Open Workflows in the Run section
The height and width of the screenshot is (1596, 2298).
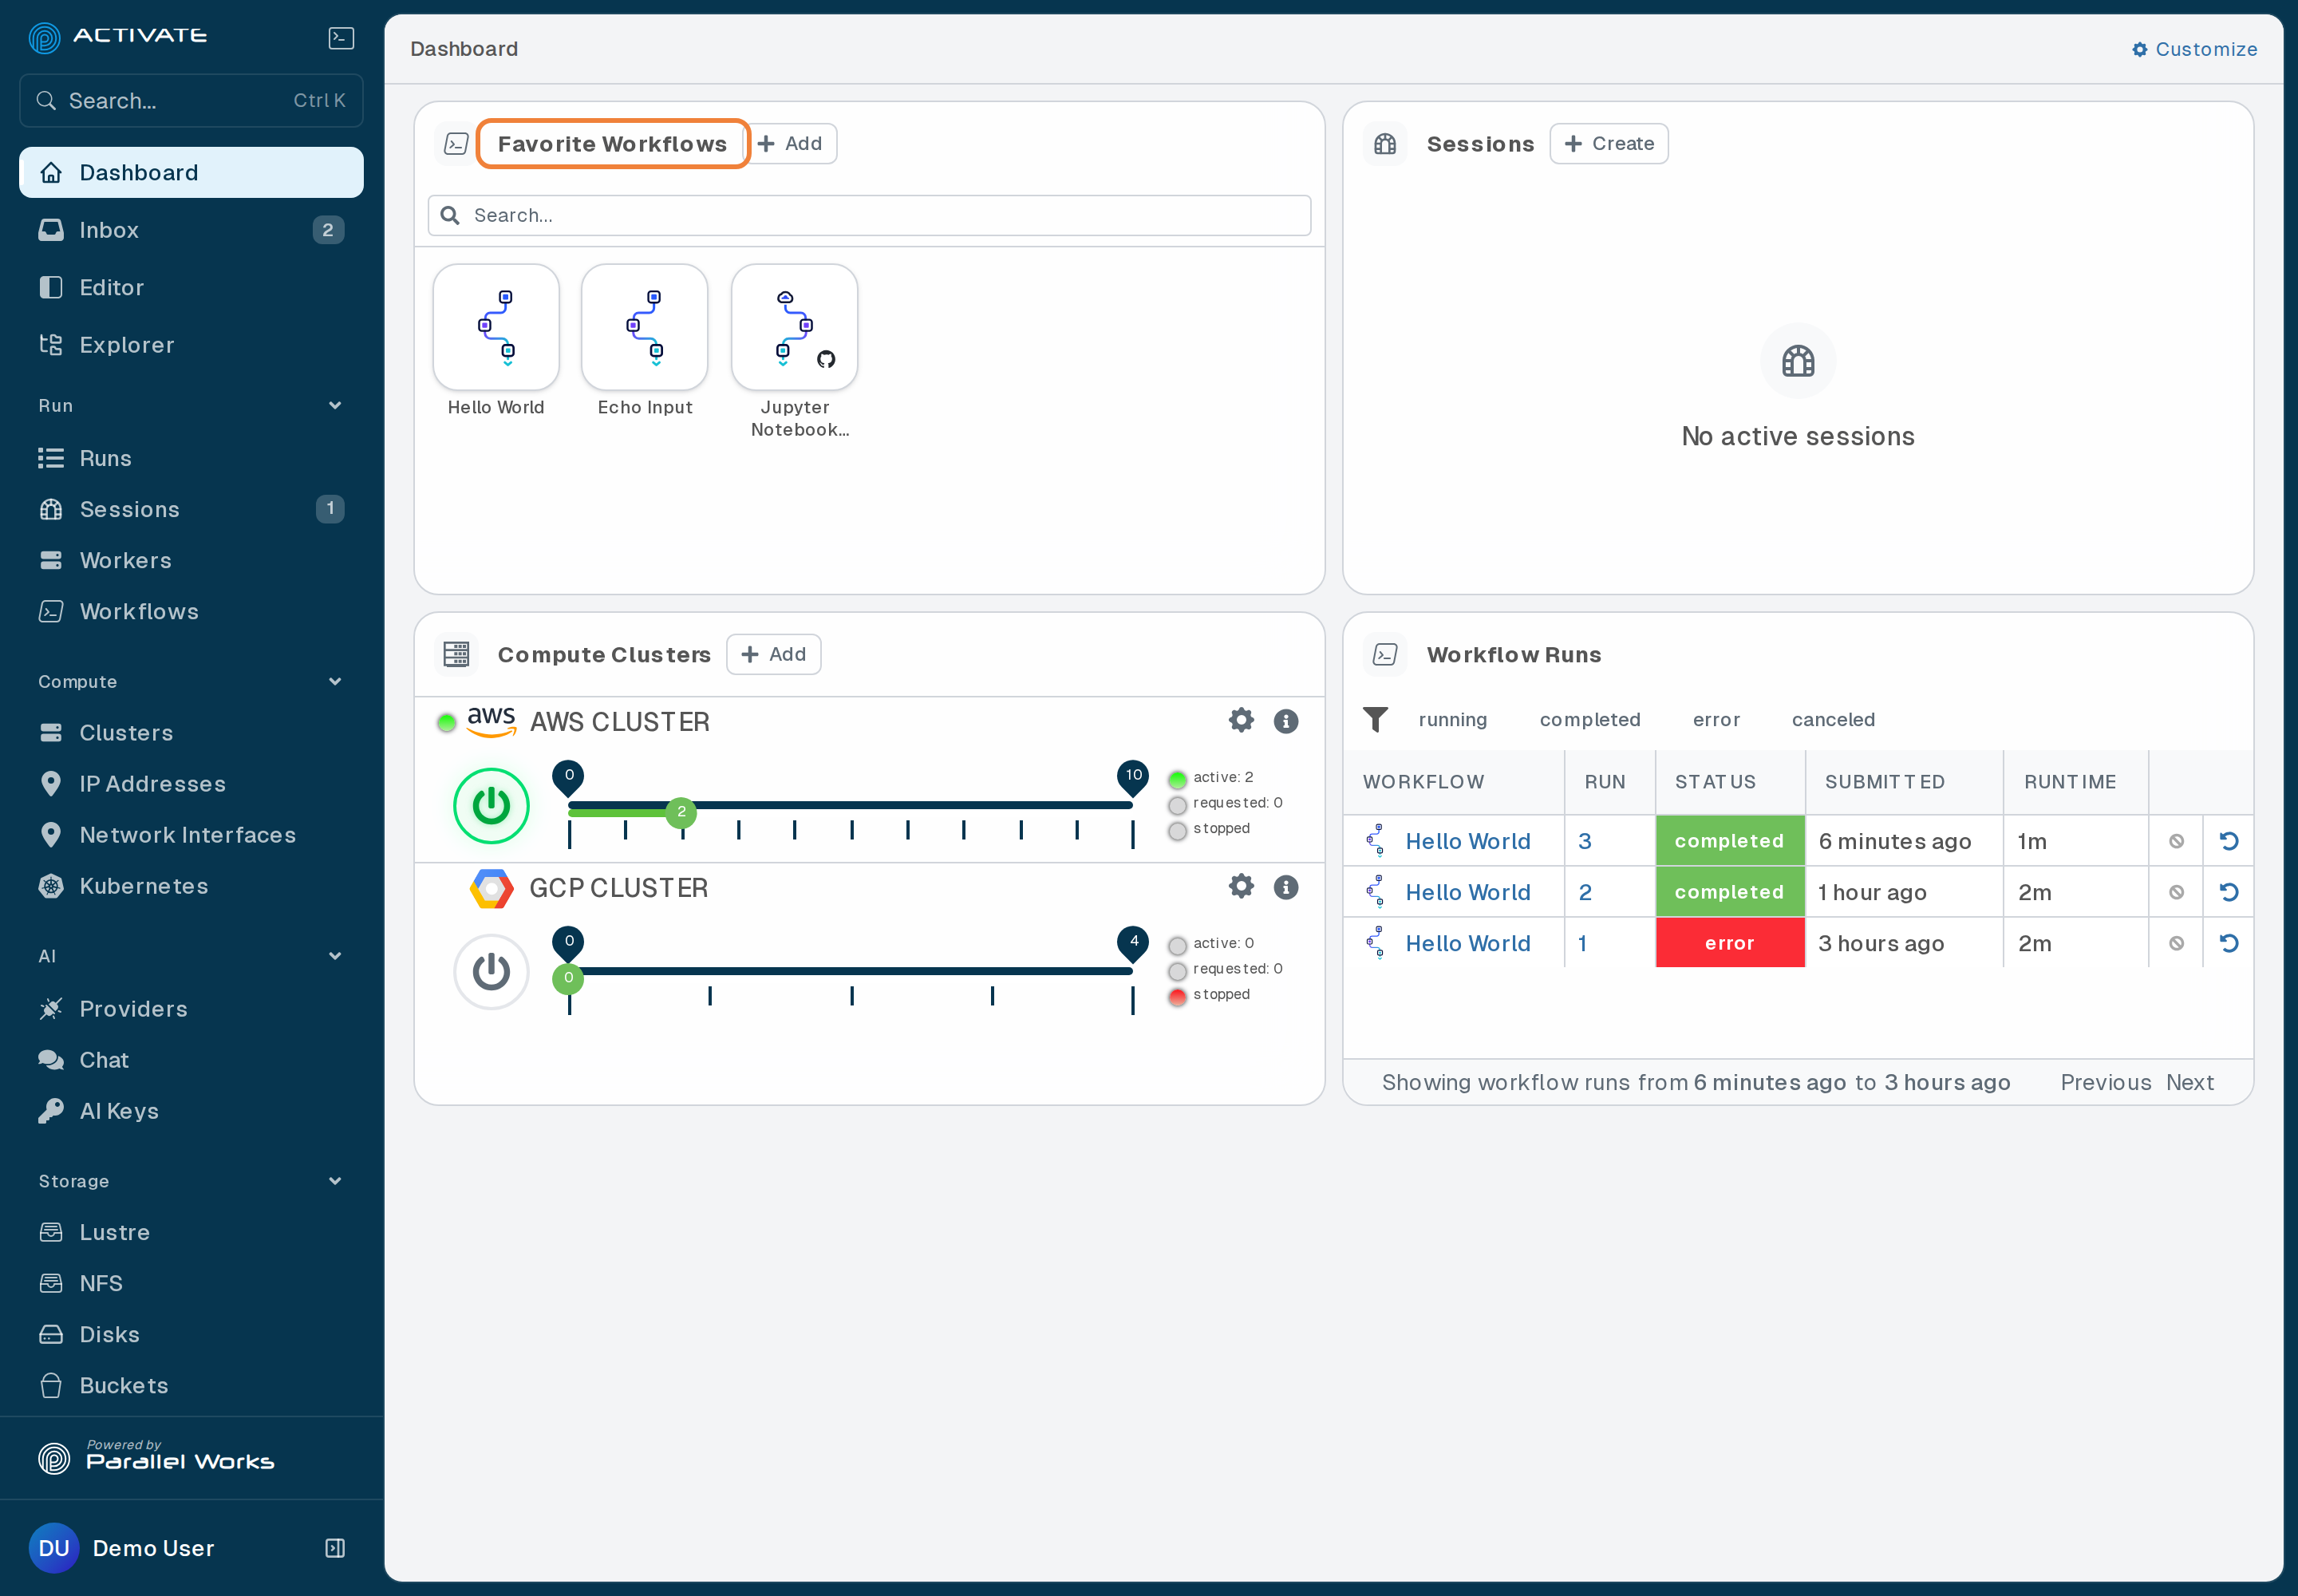click(191, 611)
